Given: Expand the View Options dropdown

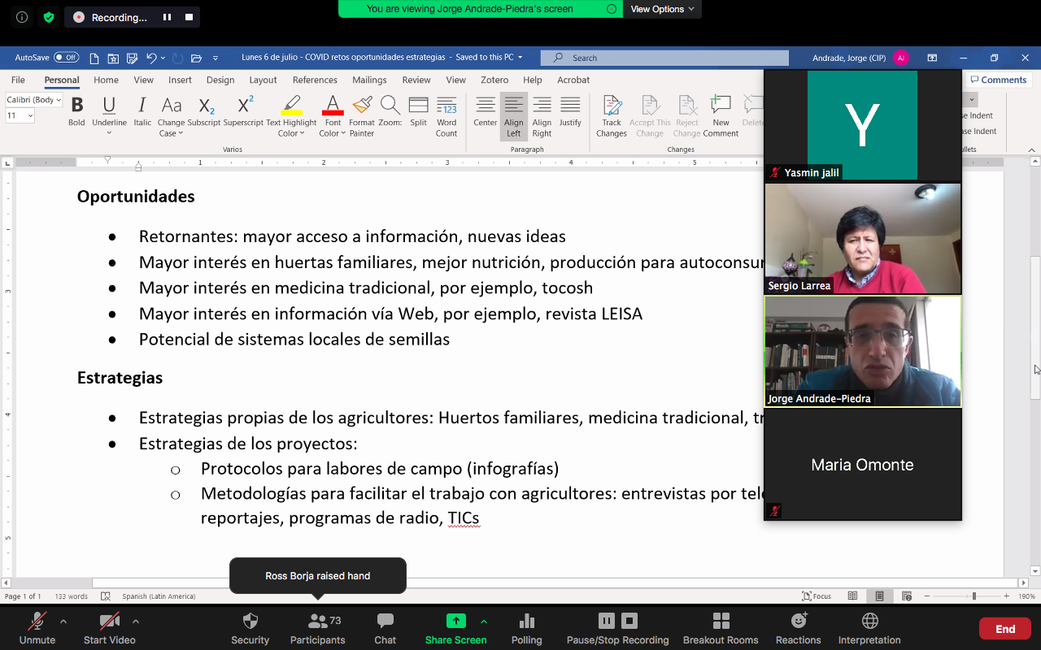Looking at the screenshot, I should (662, 9).
